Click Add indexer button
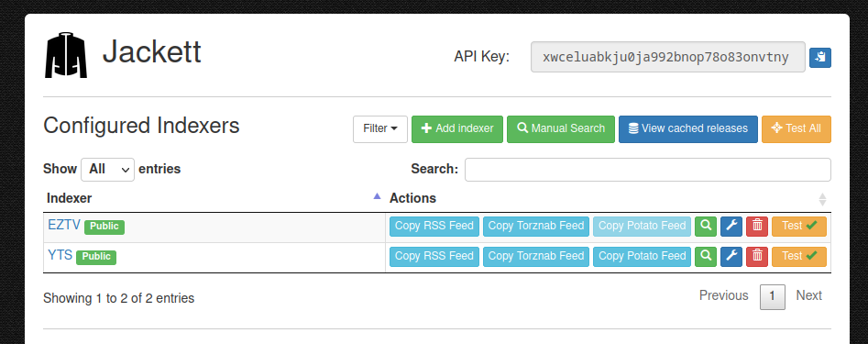Screen dimensions: 868x344 457,129
